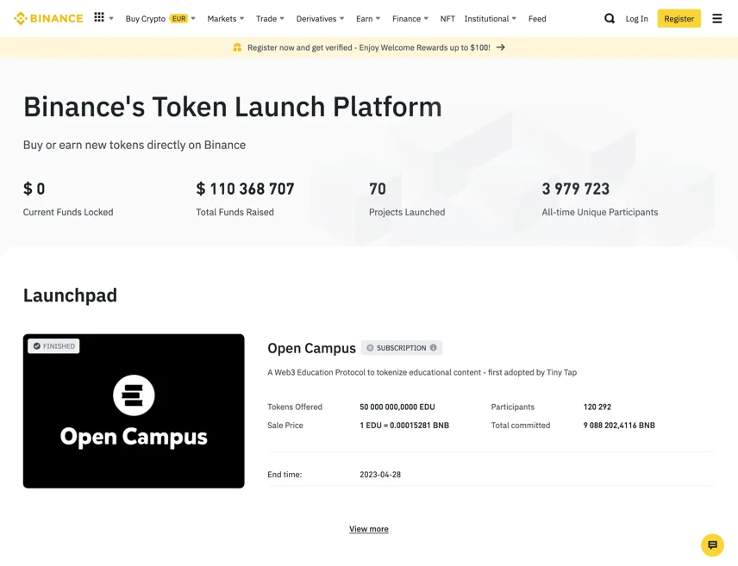Click the Tokens Offered label
The height and width of the screenshot is (566, 738).
[295, 407]
